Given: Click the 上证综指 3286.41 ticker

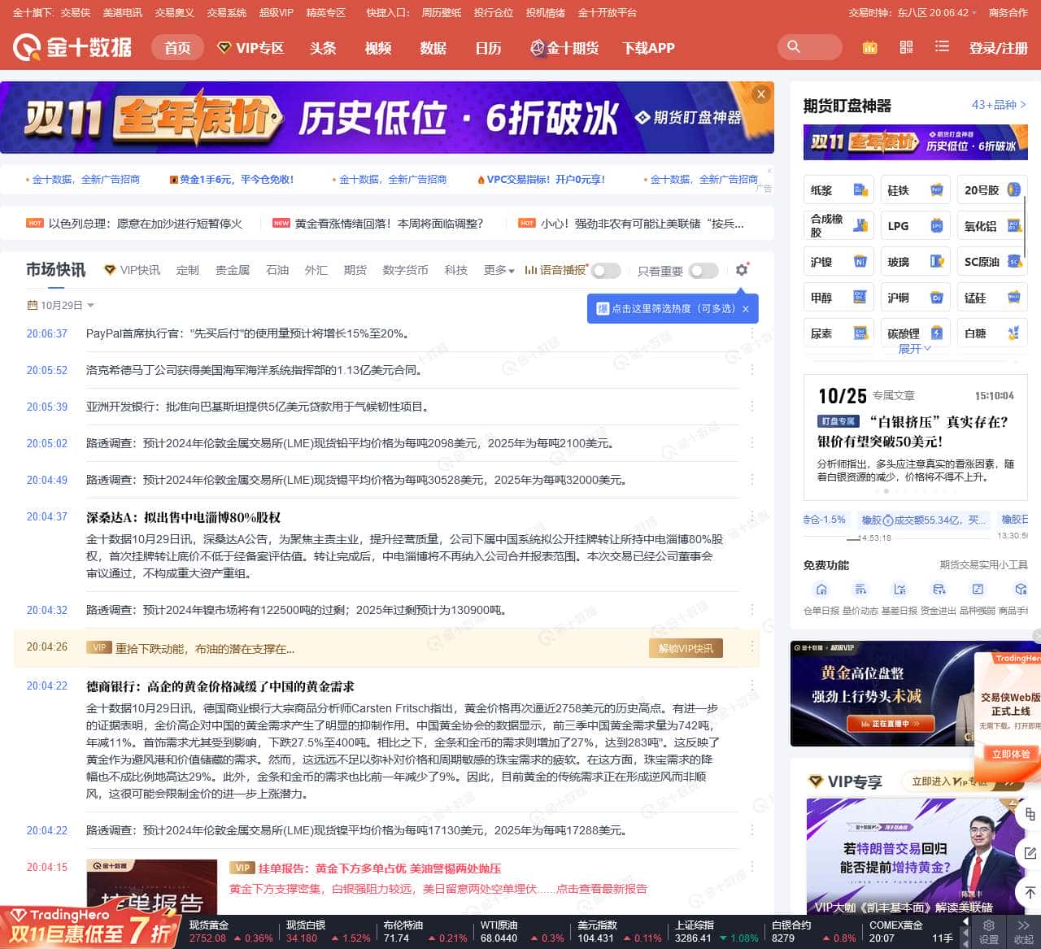Looking at the screenshot, I should pyautogui.click(x=717, y=932).
